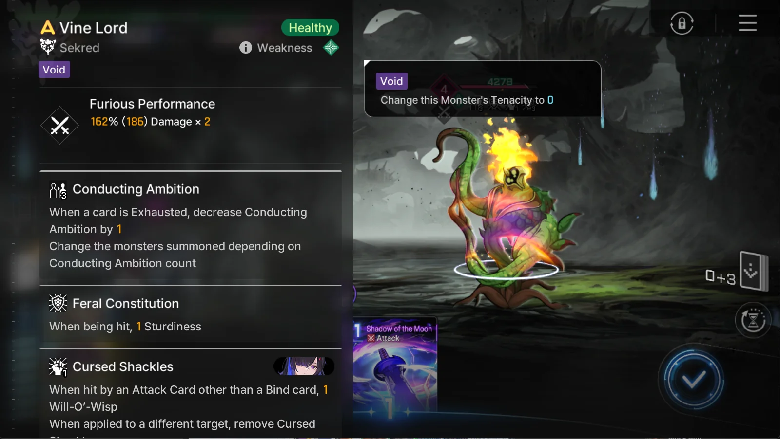The image size is (780, 439).
Task: Open the hamburger menu
Action: point(747,23)
